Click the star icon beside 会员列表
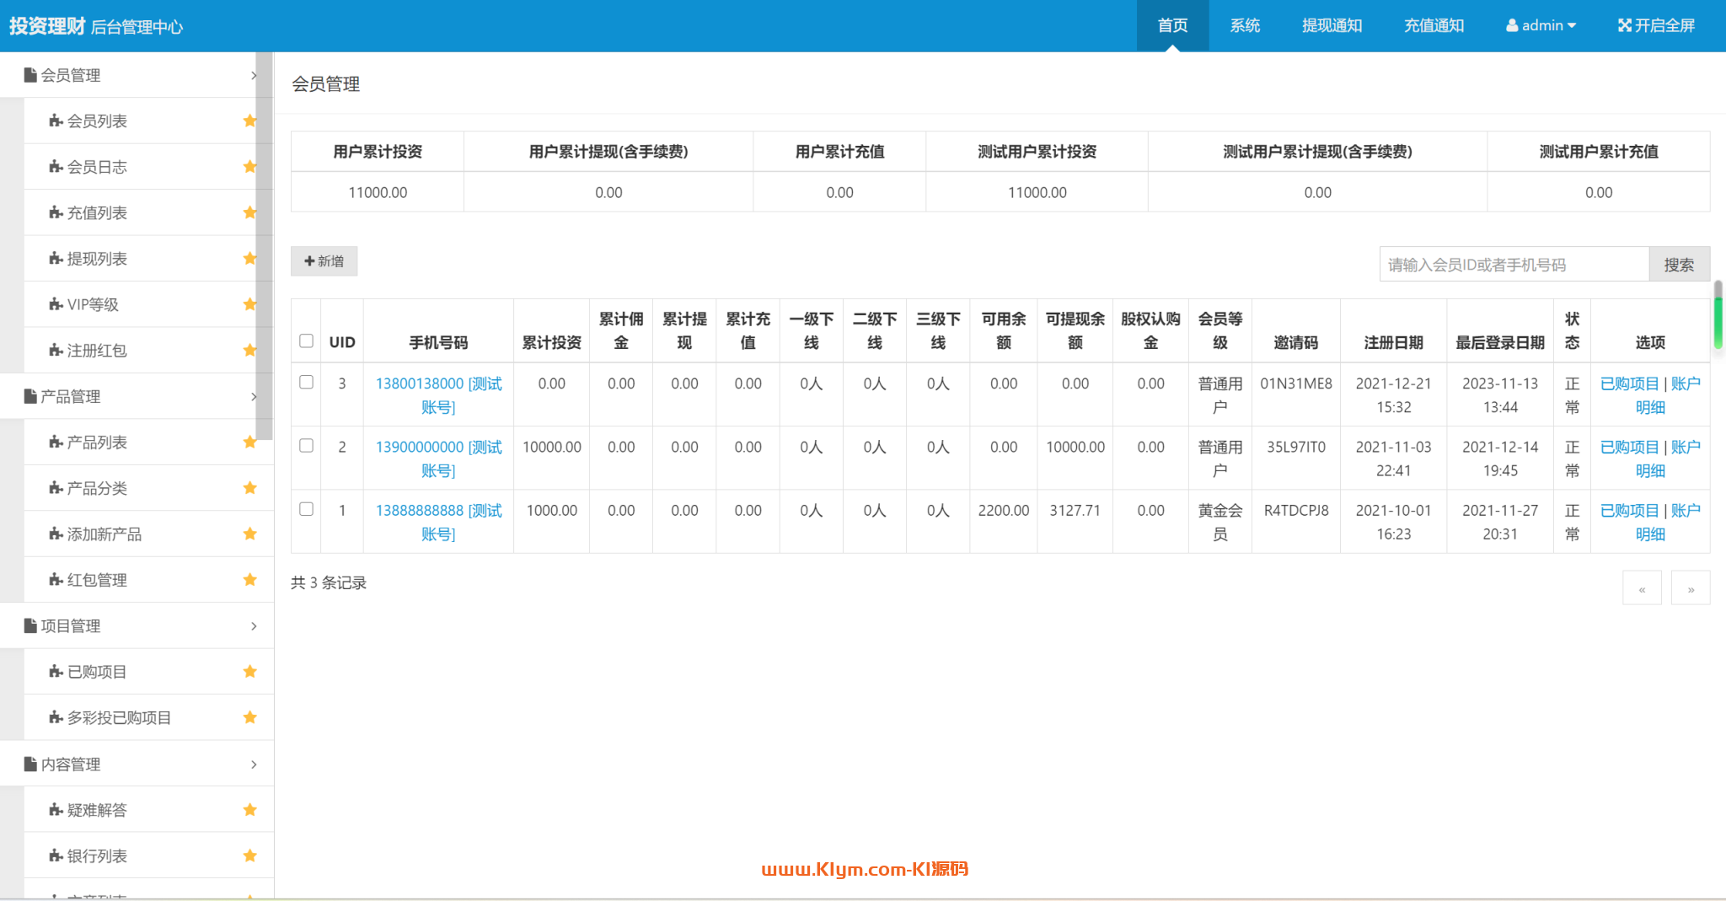 tap(249, 121)
